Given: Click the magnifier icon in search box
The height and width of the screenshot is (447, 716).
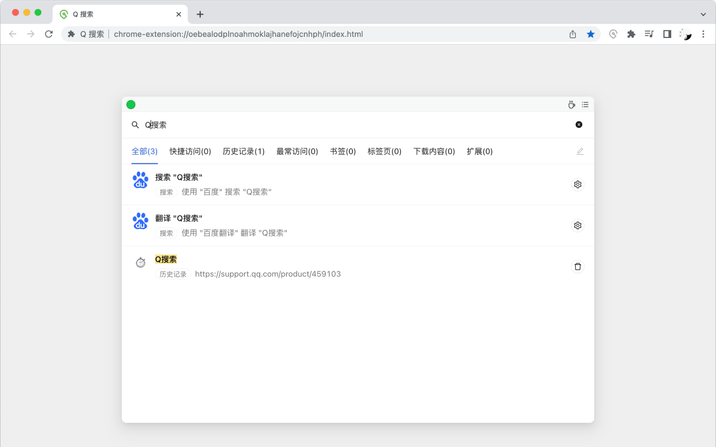Looking at the screenshot, I should (135, 125).
